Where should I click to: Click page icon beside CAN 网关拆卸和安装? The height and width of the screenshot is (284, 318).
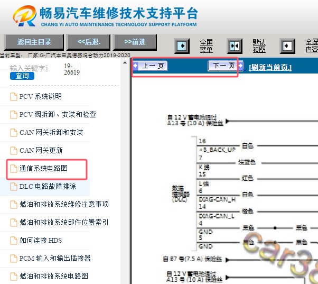click(14, 133)
